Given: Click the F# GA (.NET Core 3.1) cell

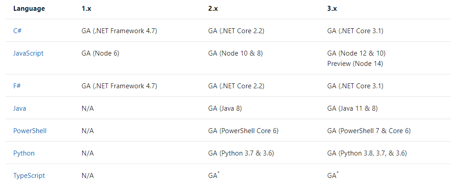Looking at the screenshot, I should 355,86.
